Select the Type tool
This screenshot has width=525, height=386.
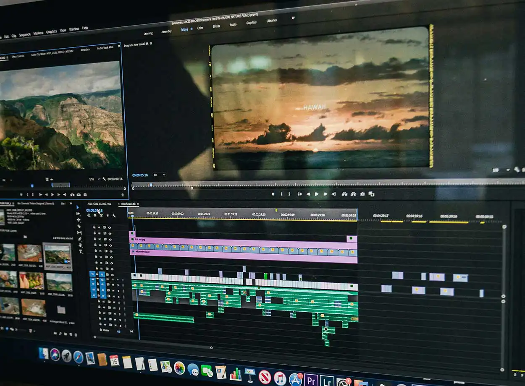point(81,251)
